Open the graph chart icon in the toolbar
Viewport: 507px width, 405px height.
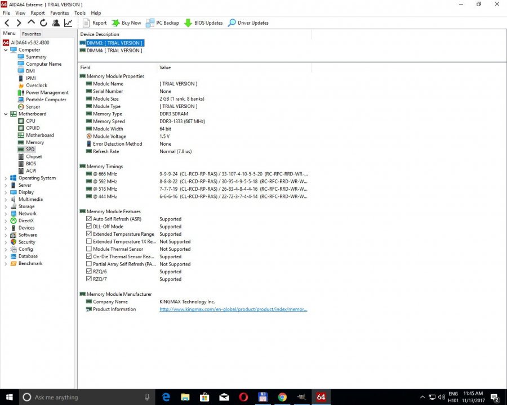point(68,23)
